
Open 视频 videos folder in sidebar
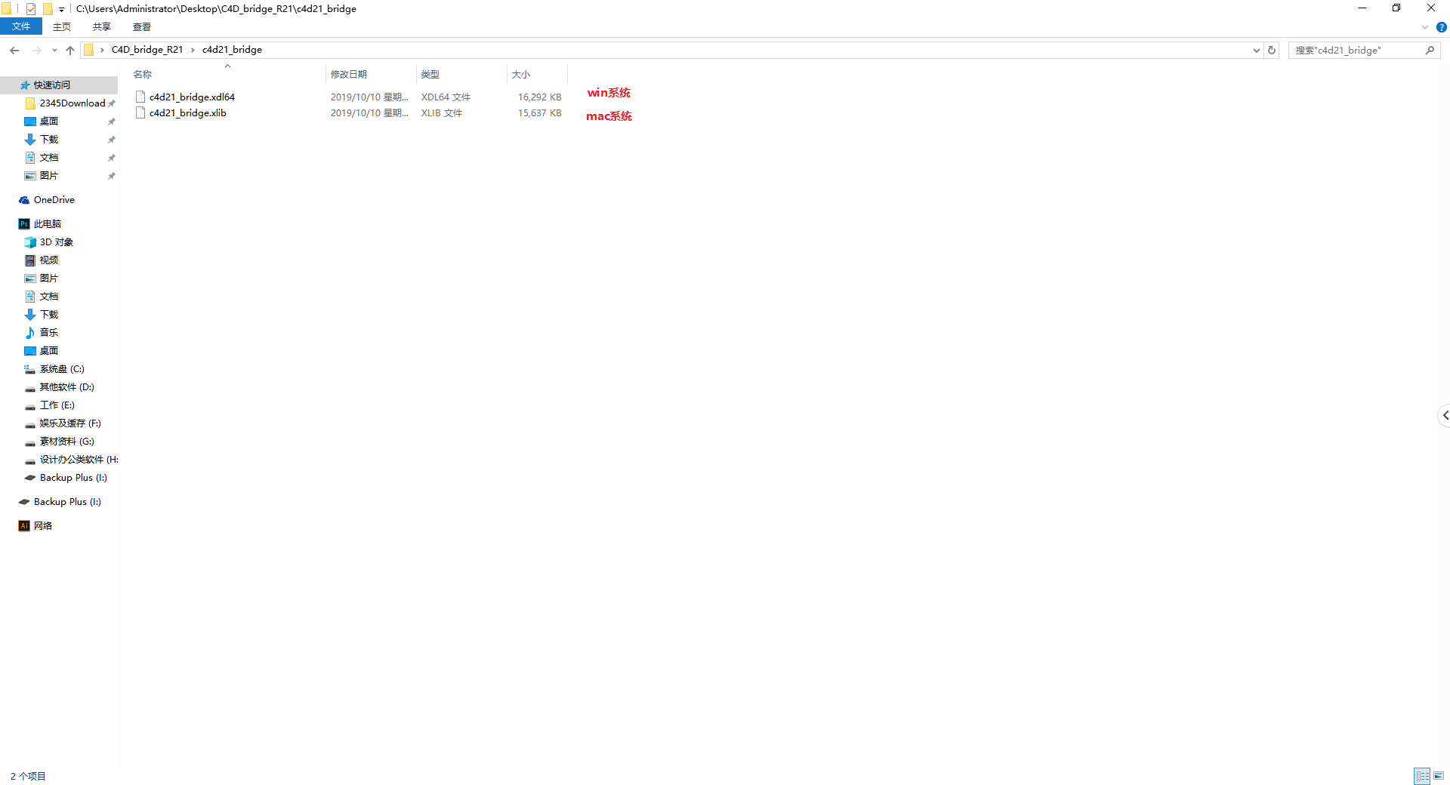click(x=49, y=260)
